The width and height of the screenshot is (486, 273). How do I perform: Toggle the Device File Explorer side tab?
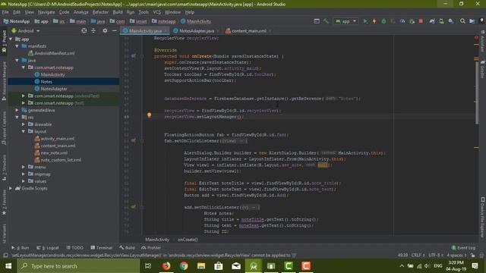482,218
